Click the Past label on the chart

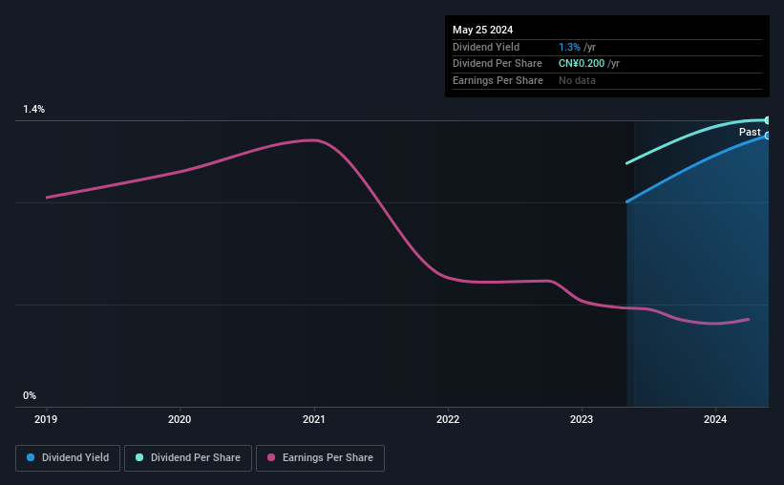click(750, 132)
